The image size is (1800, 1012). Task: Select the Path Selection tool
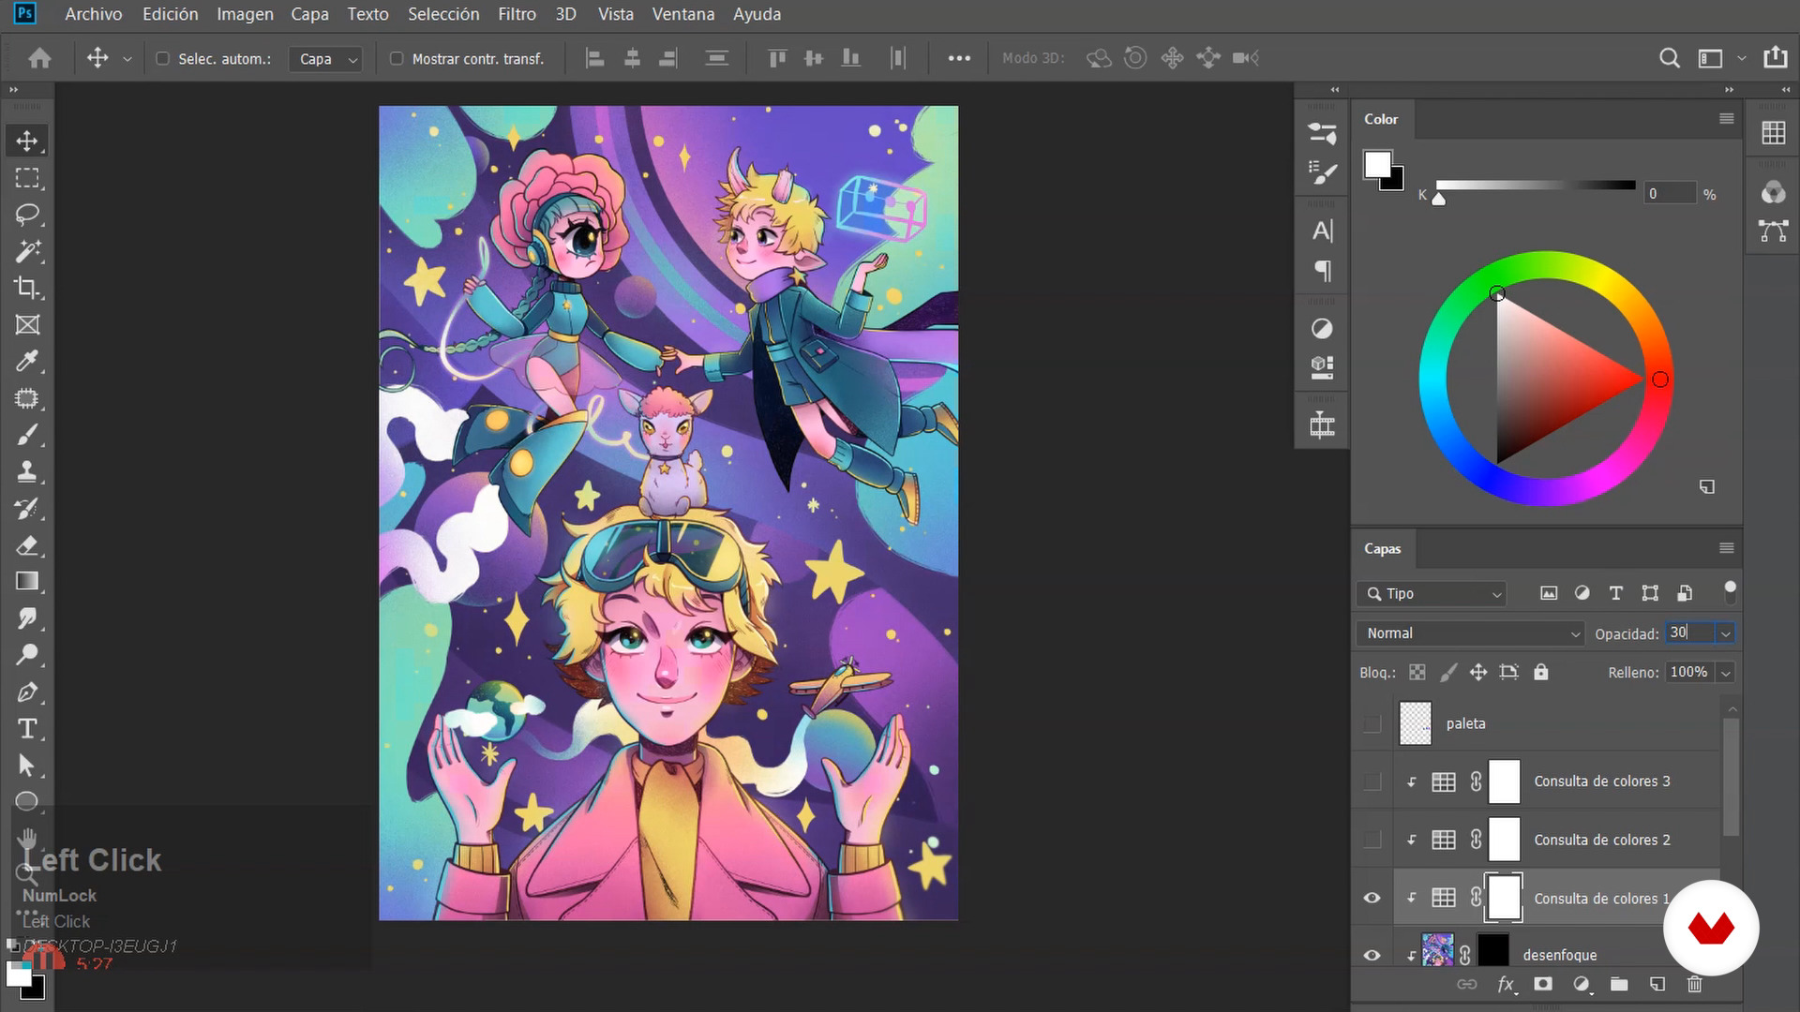[27, 766]
